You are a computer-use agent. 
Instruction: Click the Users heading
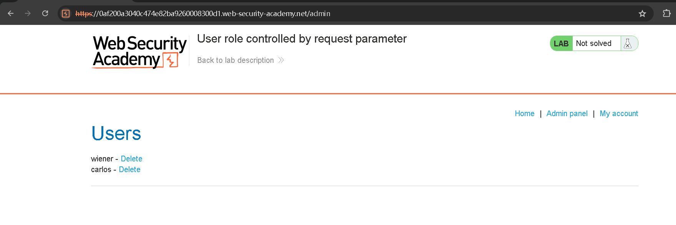click(x=116, y=133)
